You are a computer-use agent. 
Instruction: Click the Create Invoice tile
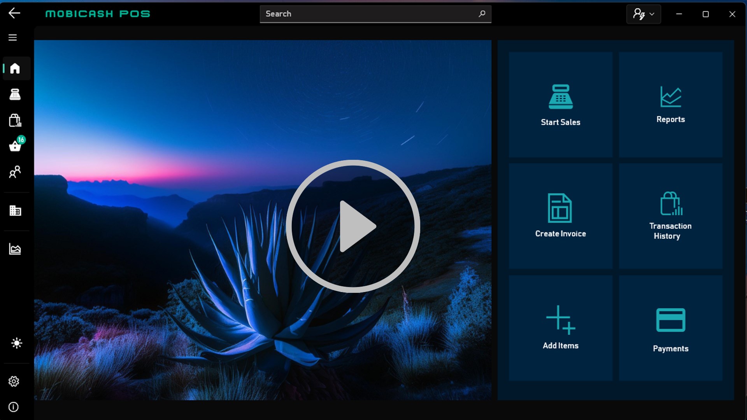coord(560,216)
